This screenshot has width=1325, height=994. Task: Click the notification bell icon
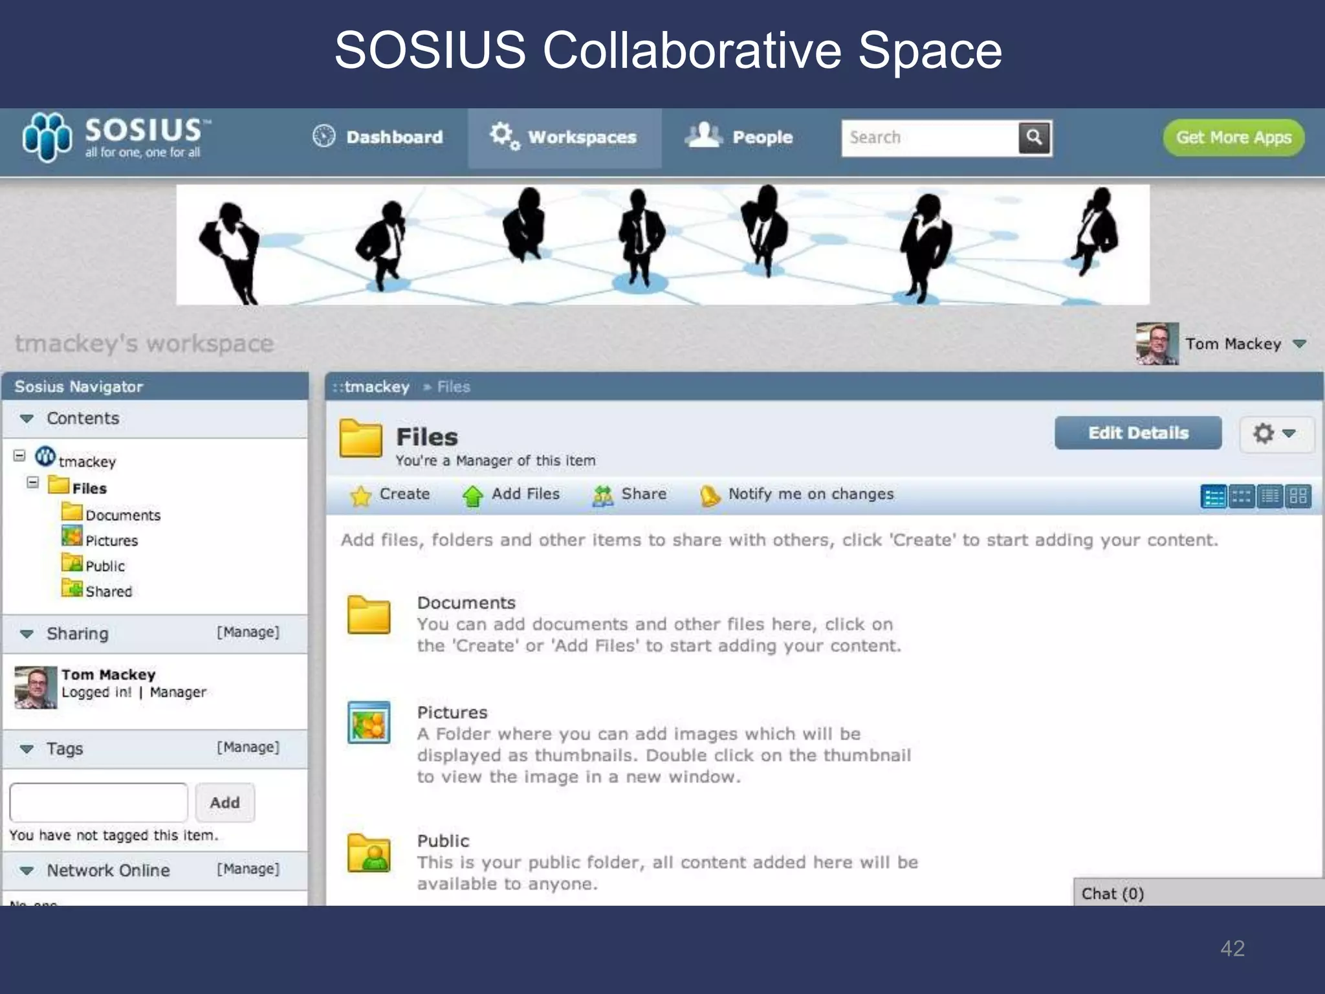[710, 496]
